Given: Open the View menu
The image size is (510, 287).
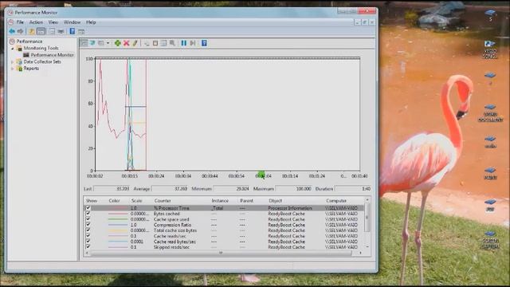Looking at the screenshot, I should pyautogui.click(x=53, y=22).
